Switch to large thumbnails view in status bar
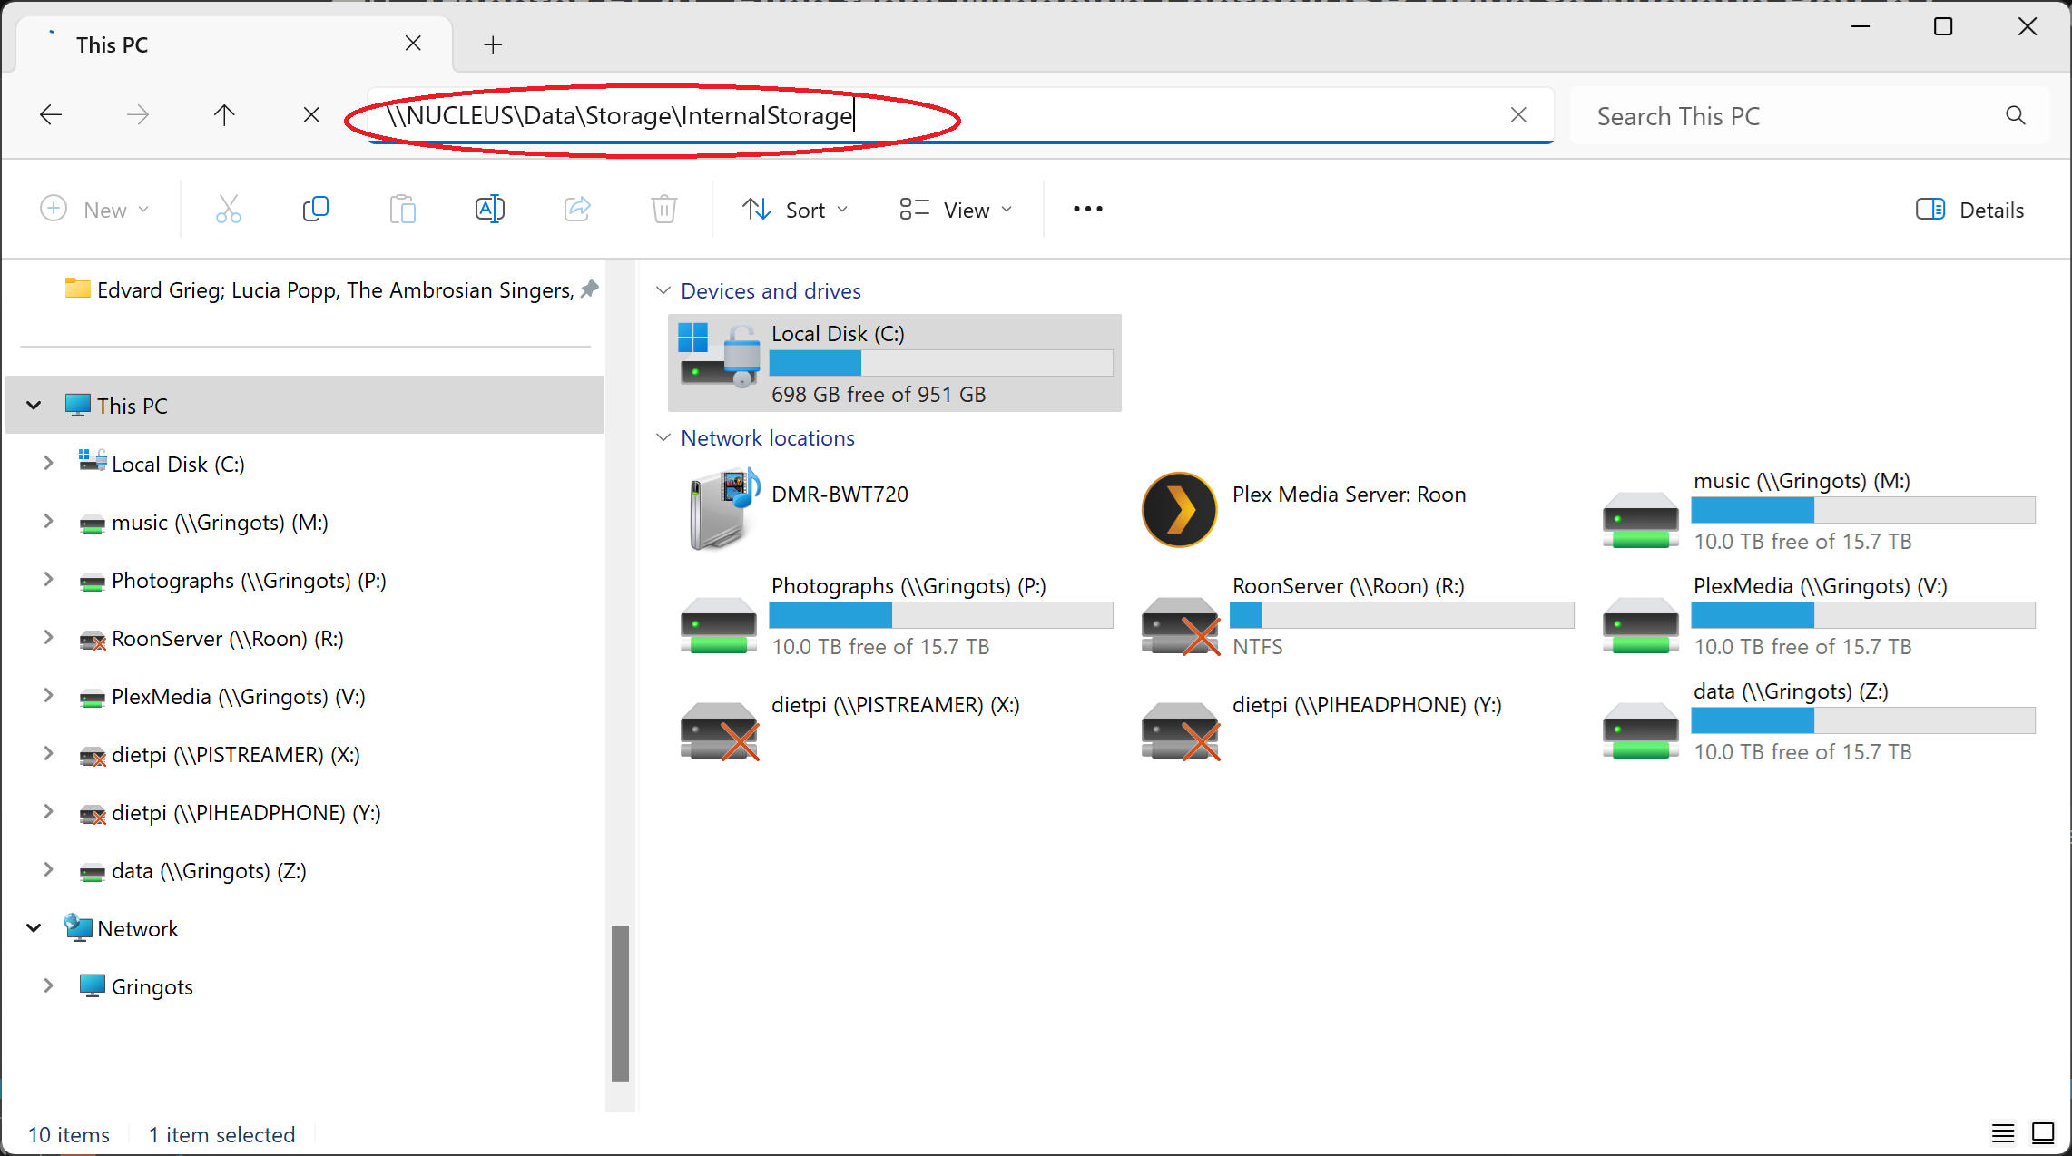2072x1156 pixels. pos(2043,1133)
